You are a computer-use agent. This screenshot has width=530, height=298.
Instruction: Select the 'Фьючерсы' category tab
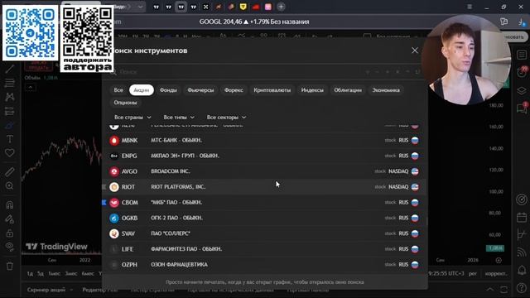(x=200, y=90)
